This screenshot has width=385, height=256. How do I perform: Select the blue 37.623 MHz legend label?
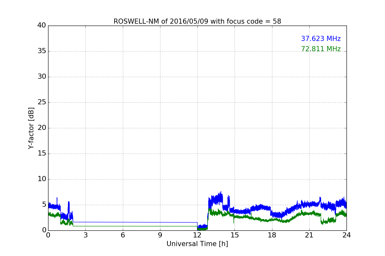click(x=321, y=39)
